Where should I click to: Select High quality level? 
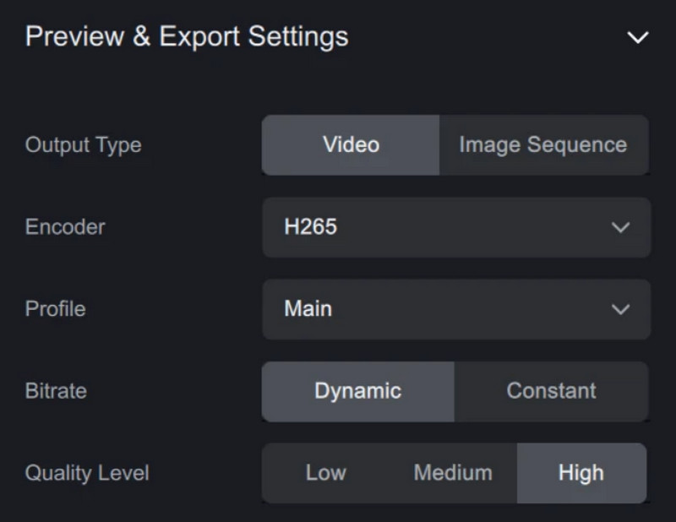[581, 473]
